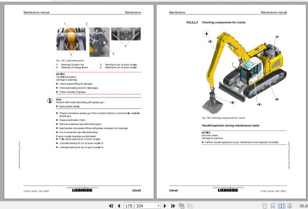Select two-page facing layout
The width and height of the screenshot is (308, 209).
pyautogui.click(x=281, y=206)
